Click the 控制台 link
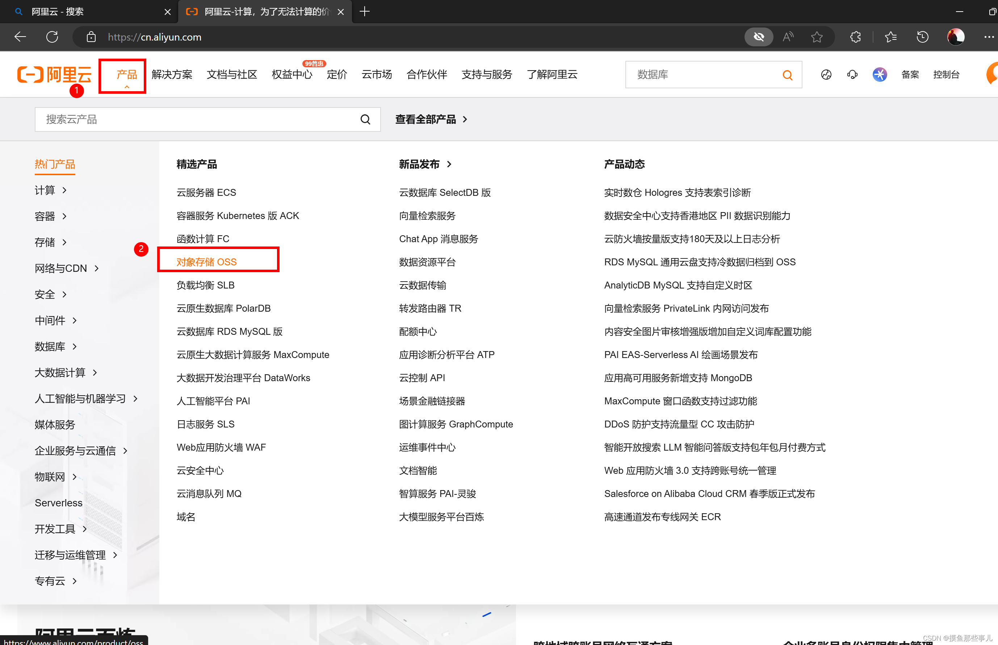The width and height of the screenshot is (998, 645). [x=946, y=75]
